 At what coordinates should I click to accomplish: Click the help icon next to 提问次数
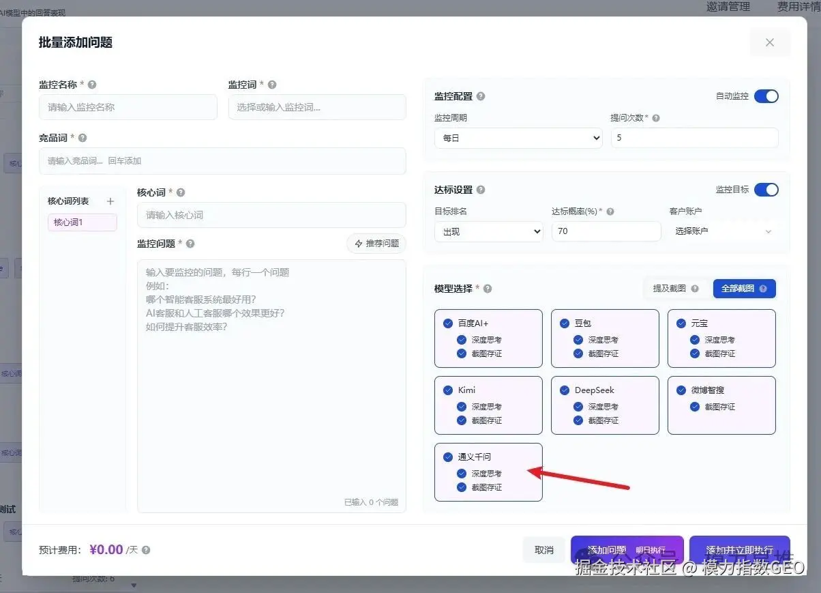click(x=656, y=118)
